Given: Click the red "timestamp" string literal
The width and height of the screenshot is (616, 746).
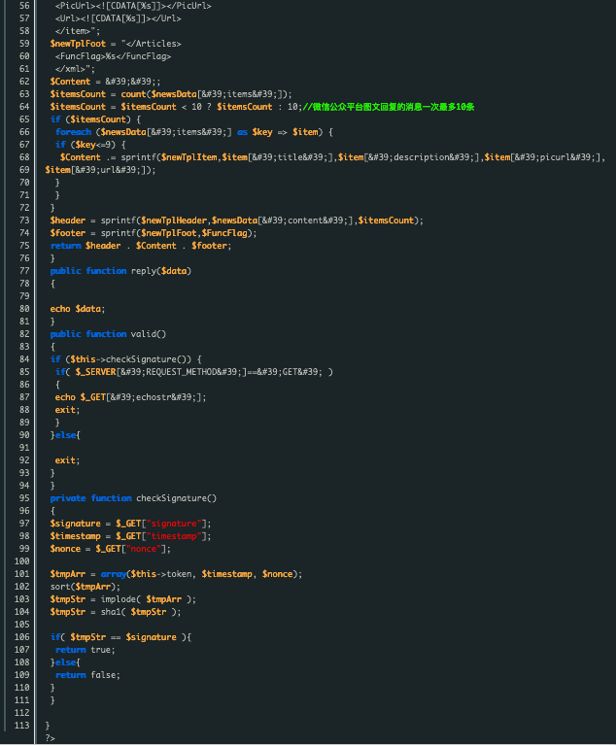Looking at the screenshot, I should [174, 536].
